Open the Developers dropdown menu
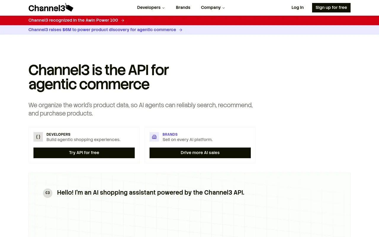Screen dimensions: 379x237 click(151, 8)
